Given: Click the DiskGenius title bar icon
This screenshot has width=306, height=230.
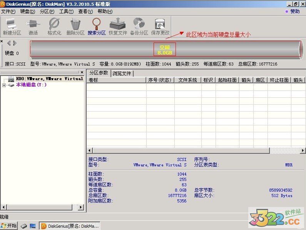Looking at the screenshot, I should tap(3, 4).
